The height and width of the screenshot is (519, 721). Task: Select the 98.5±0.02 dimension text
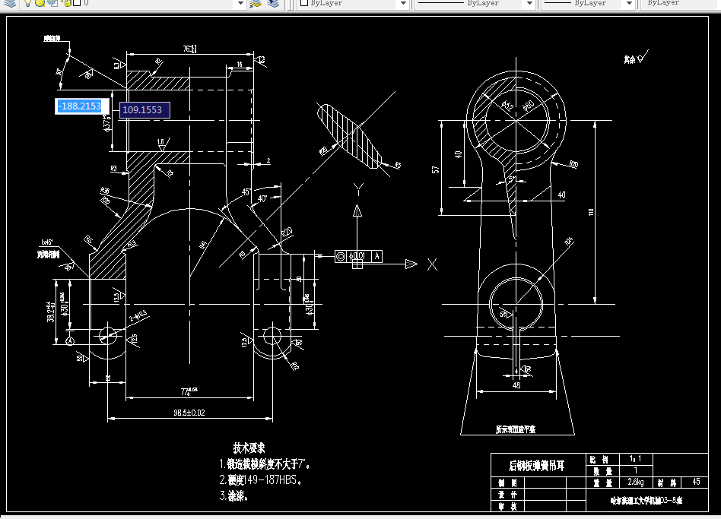click(189, 413)
